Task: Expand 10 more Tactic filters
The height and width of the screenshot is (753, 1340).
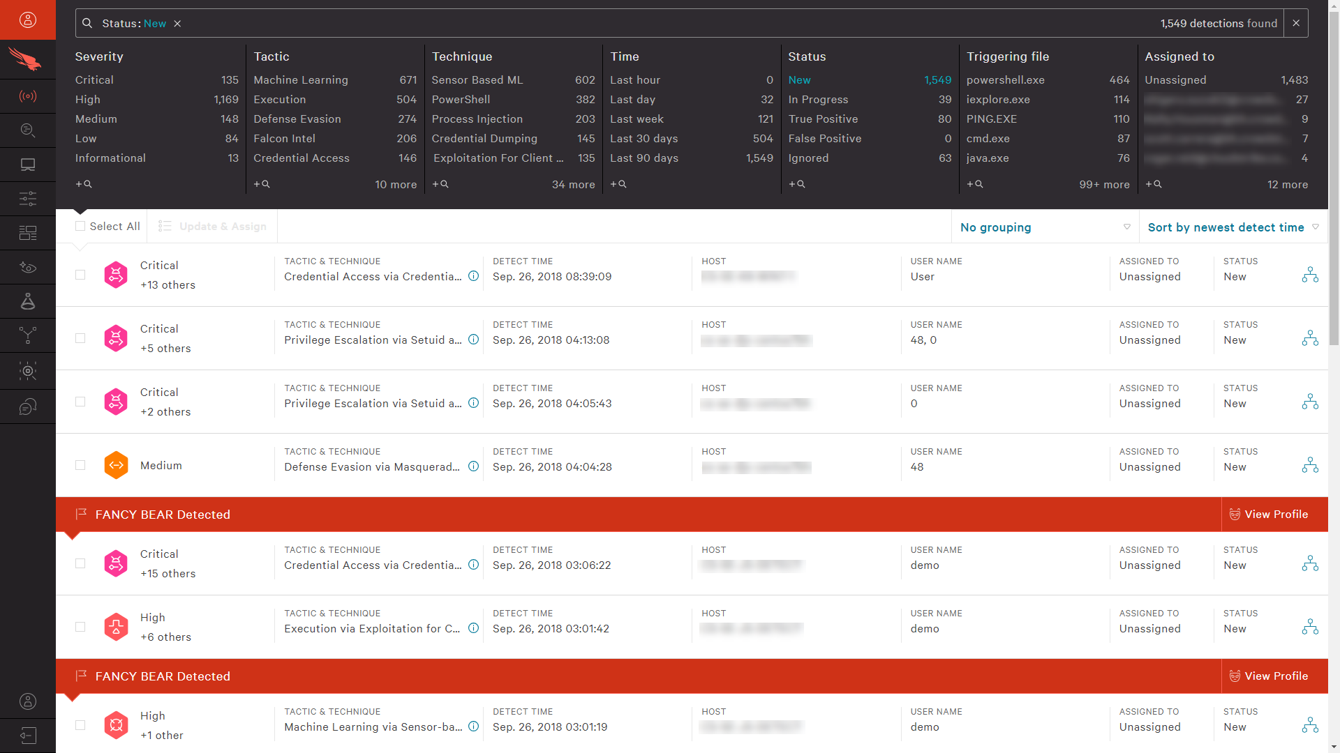Action: pyautogui.click(x=395, y=184)
